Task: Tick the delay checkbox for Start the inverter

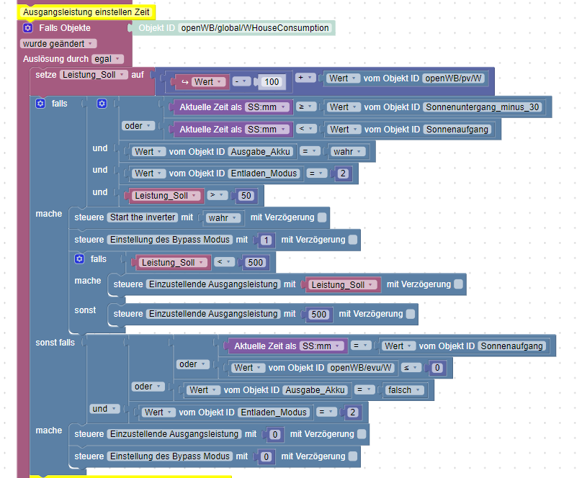Action: pos(322,217)
